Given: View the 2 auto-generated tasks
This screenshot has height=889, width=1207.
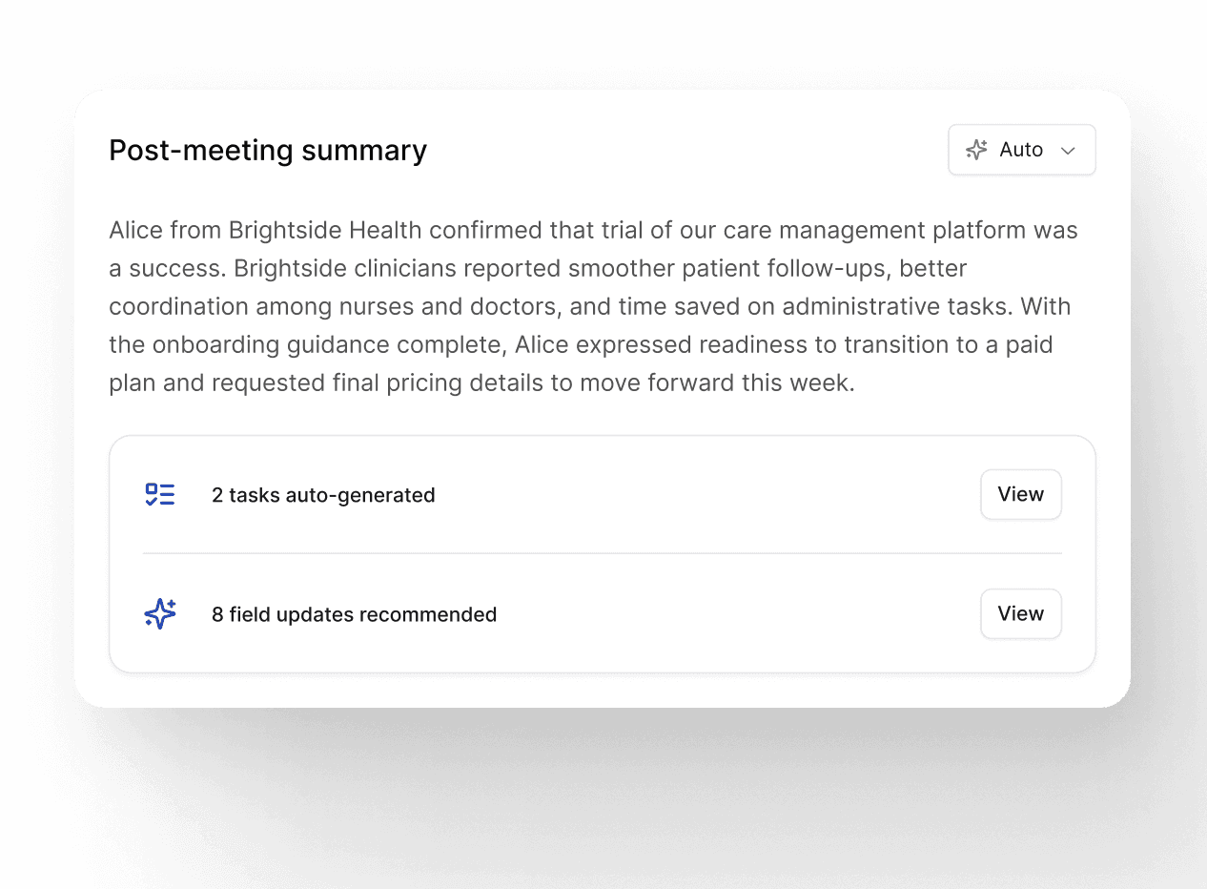Looking at the screenshot, I should coord(1020,494).
